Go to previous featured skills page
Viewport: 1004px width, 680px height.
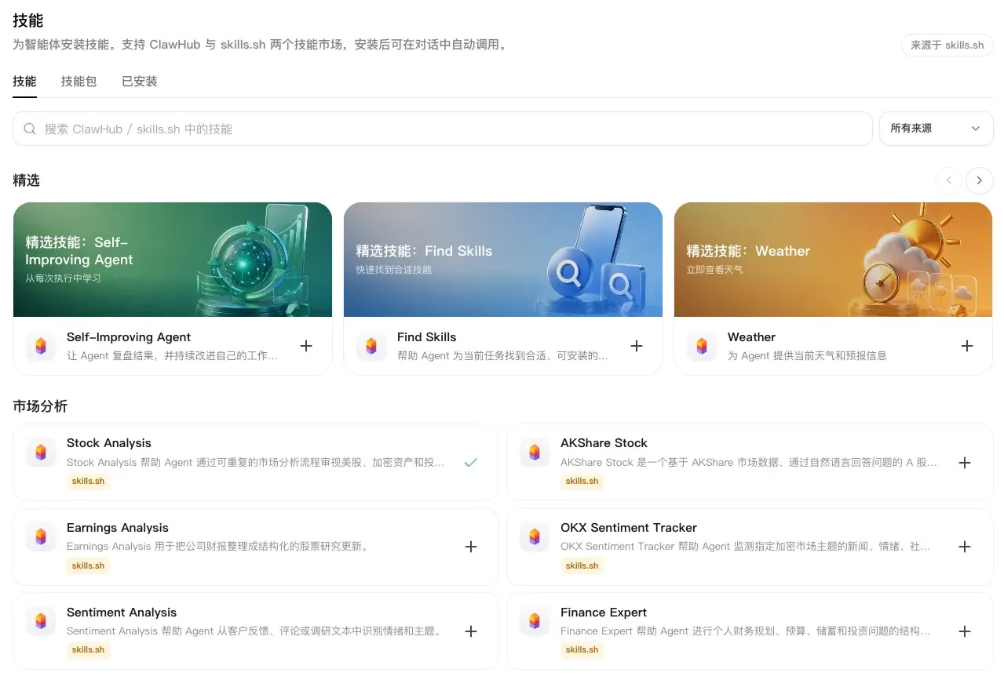coord(948,180)
